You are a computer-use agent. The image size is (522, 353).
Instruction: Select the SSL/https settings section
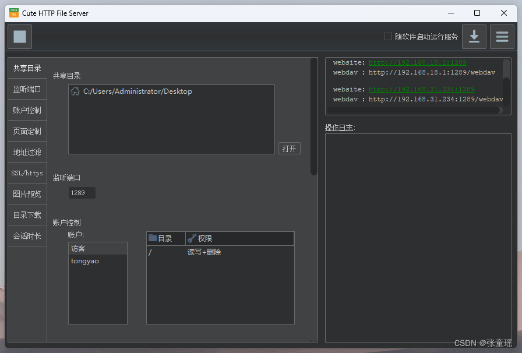[x=27, y=172]
